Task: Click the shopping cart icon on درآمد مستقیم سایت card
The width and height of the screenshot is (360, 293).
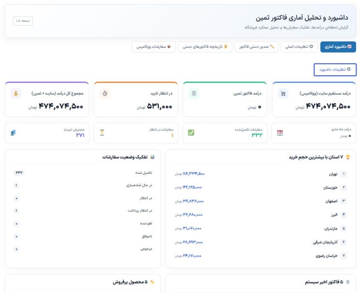Action: point(283,94)
